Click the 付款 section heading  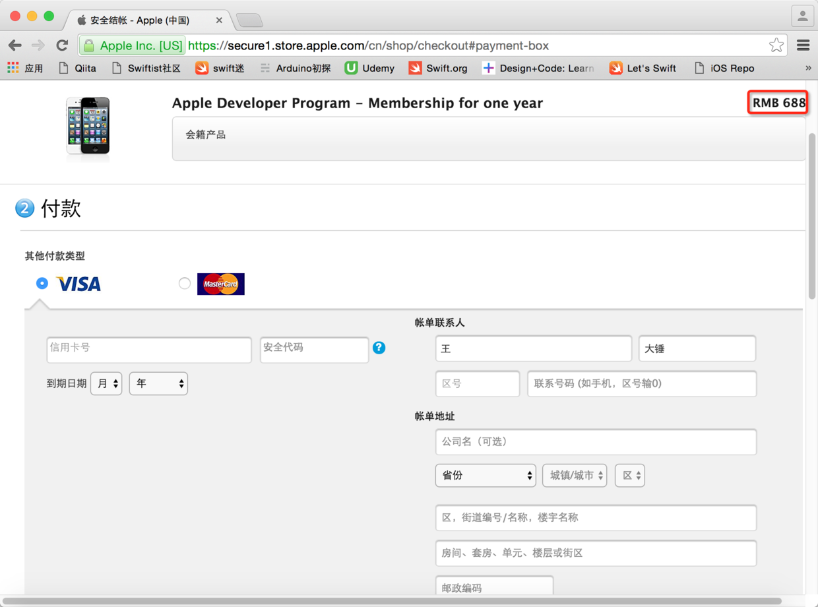point(61,208)
